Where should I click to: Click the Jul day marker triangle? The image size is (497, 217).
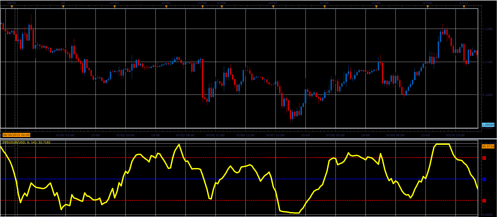pos(63,7)
